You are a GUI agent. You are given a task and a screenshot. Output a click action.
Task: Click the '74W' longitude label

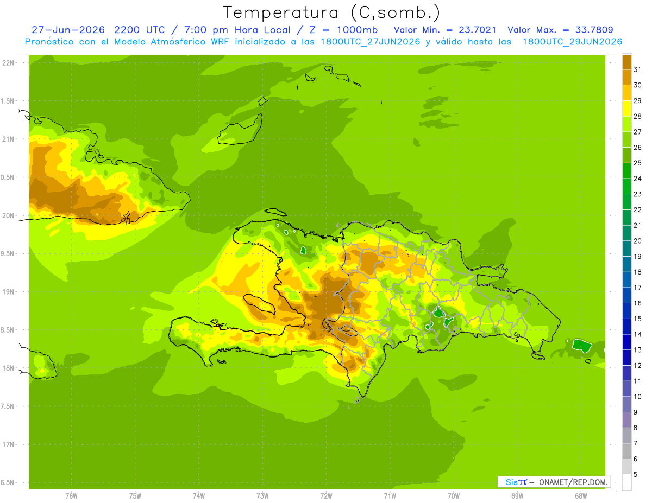(198, 496)
